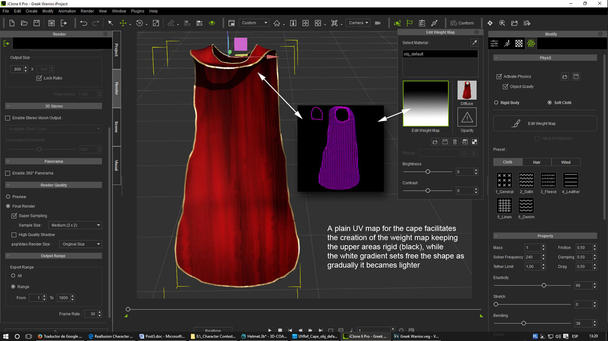Click the Conform toolbar button

point(462,23)
